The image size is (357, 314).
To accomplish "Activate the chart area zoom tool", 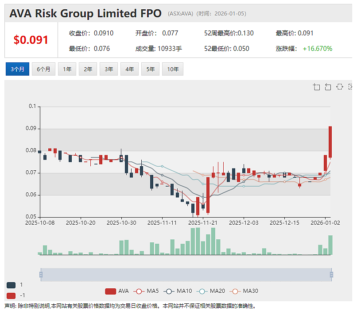I will coord(317,87).
